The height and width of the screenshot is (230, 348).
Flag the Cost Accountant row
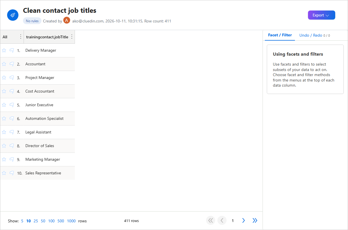pos(12,91)
